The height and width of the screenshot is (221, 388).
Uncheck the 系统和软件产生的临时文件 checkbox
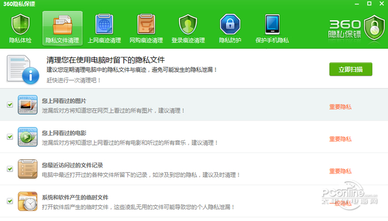pyautogui.click(x=10, y=201)
